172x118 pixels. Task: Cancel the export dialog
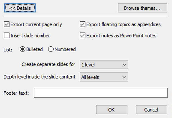151,110
